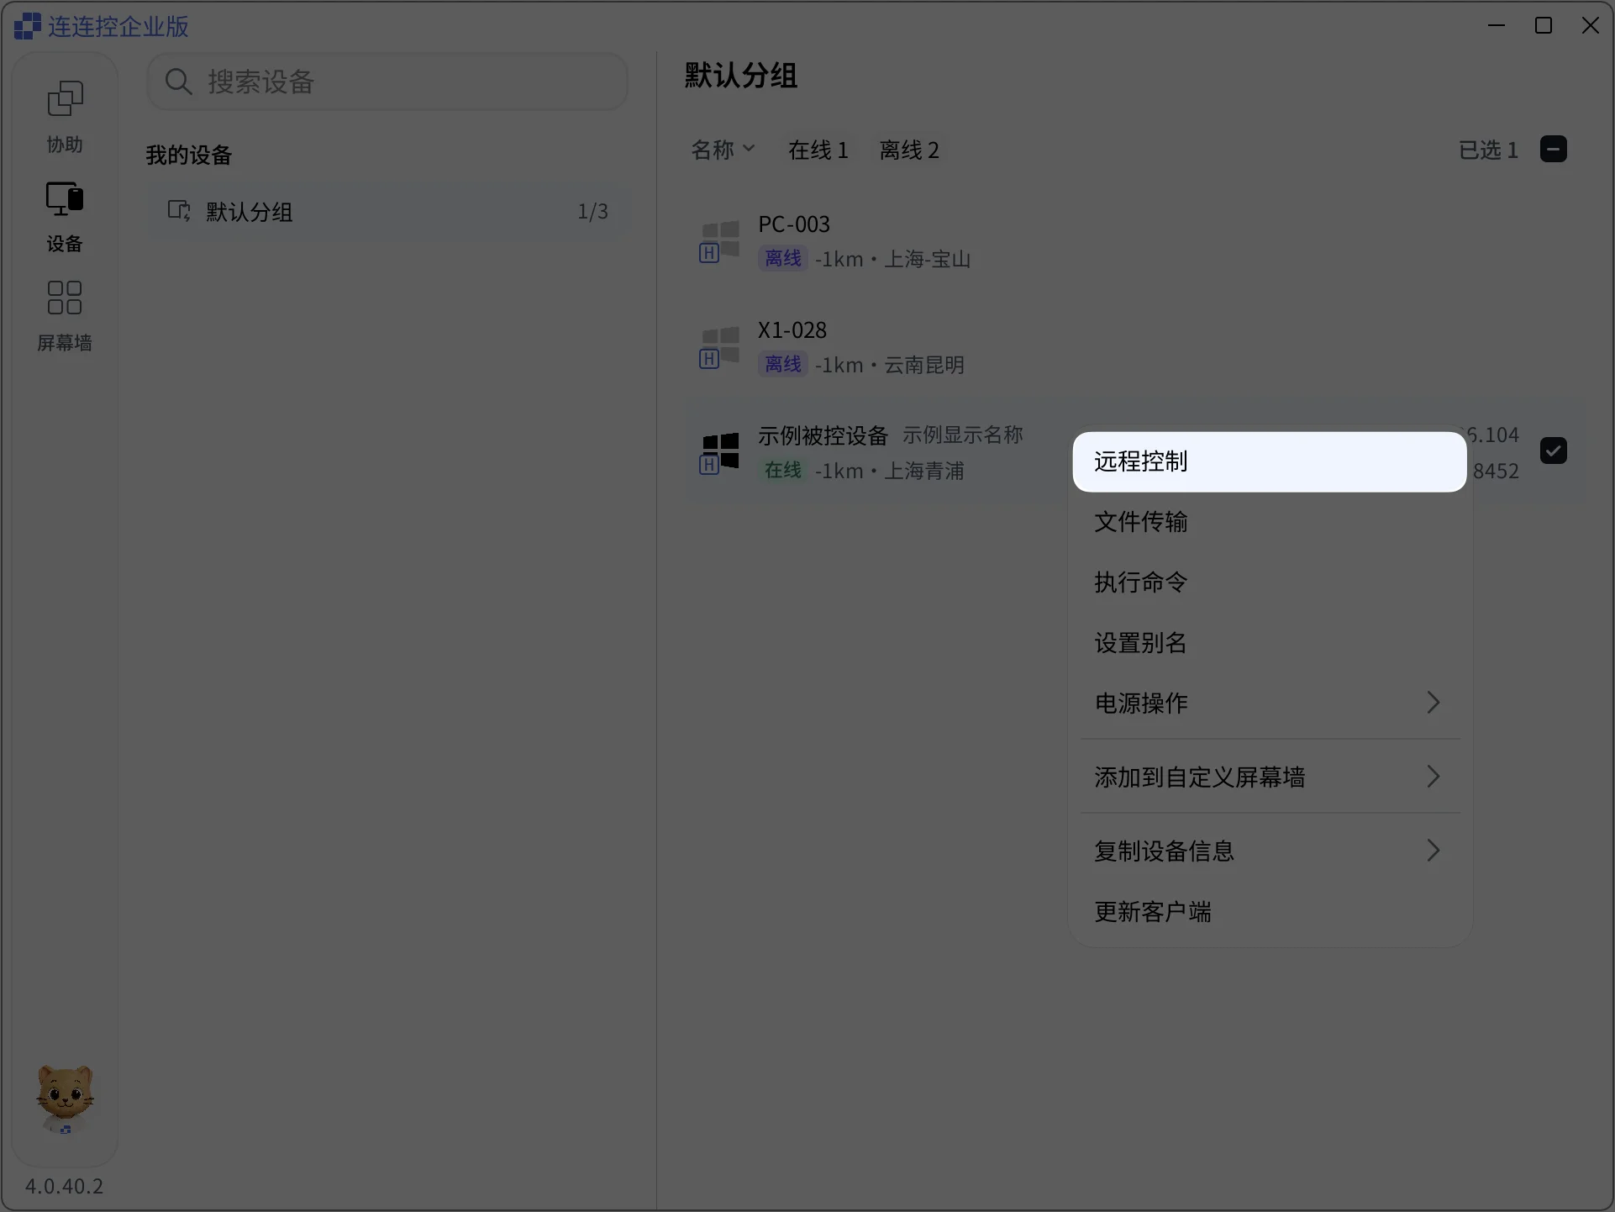Click the version number 4.0.40.2

[64, 1186]
